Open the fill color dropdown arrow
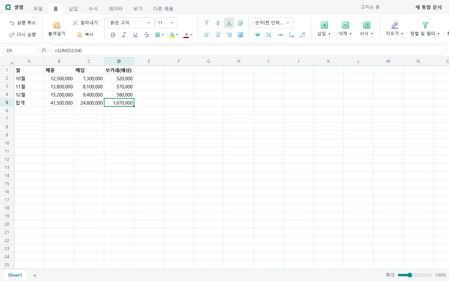 [x=177, y=35]
